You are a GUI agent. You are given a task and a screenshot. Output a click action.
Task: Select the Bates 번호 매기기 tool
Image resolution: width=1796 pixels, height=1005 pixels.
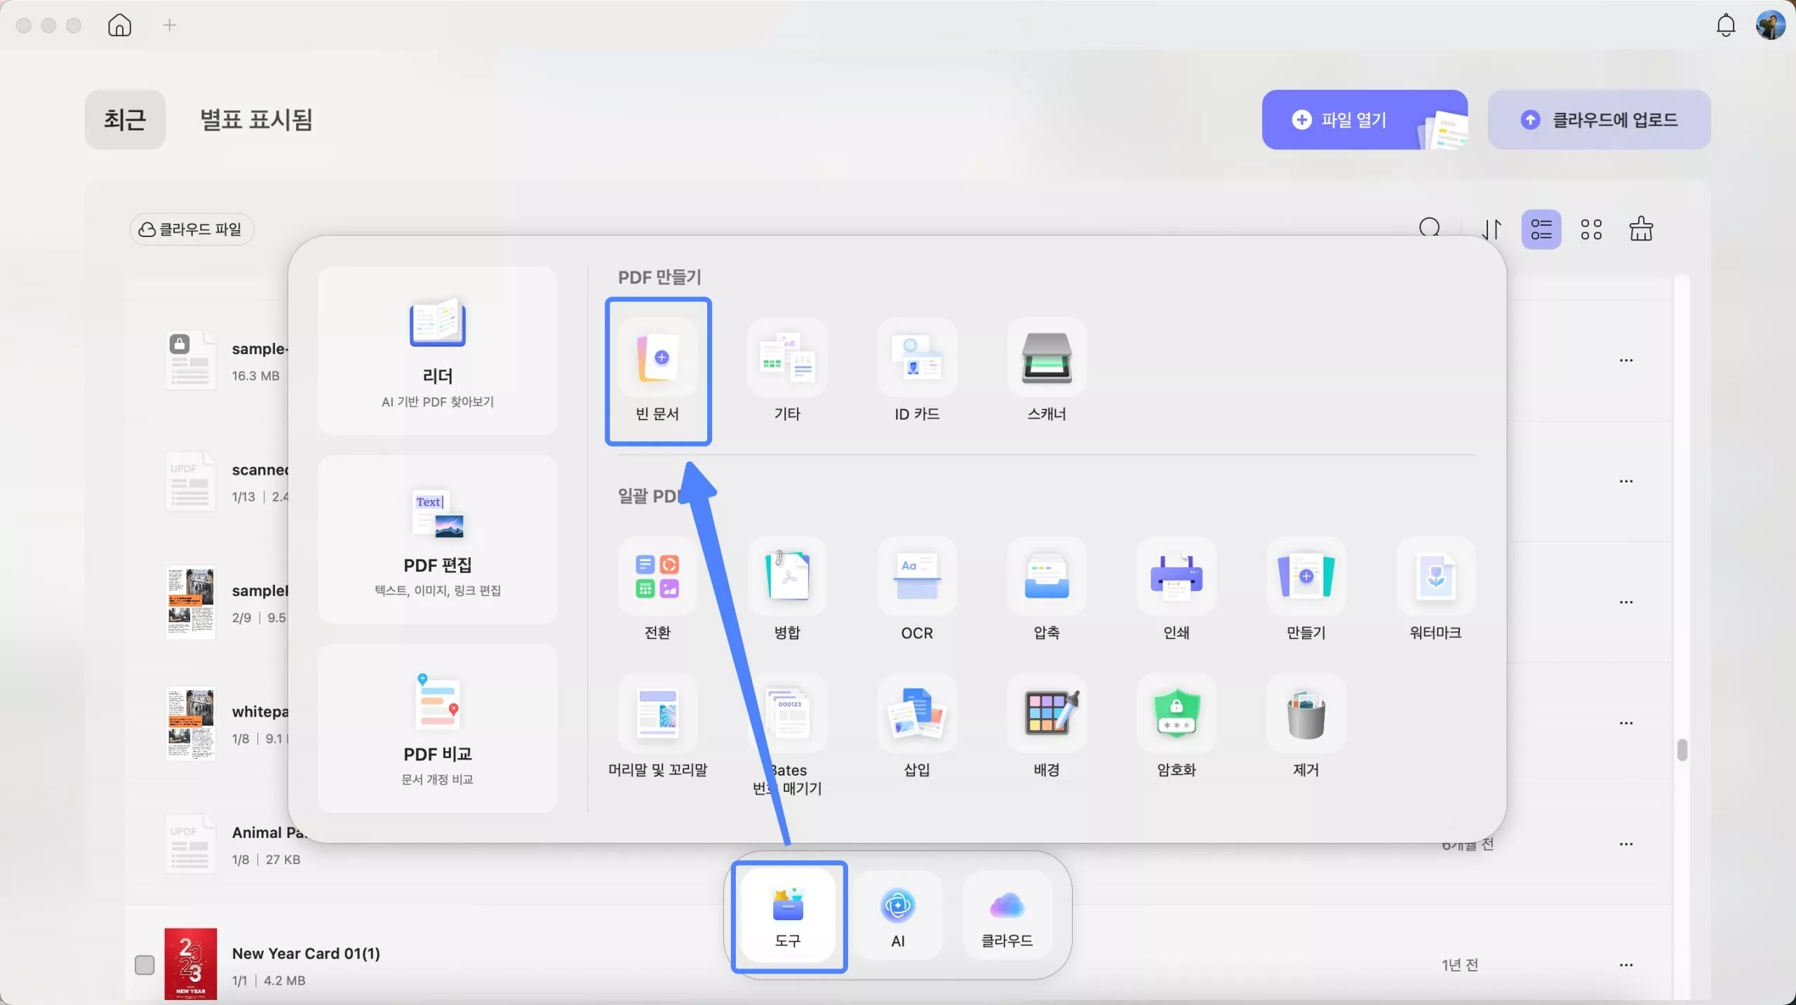pyautogui.click(x=787, y=736)
